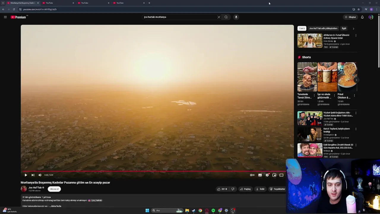This screenshot has height=214, width=380.
Task: Run search with magnifier button
Action: click(226, 17)
